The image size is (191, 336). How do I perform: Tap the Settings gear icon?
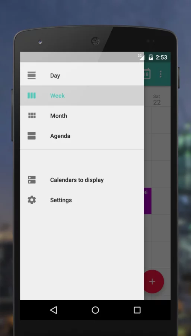coord(32,200)
